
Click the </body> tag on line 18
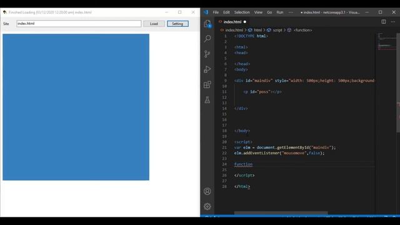[x=242, y=131]
